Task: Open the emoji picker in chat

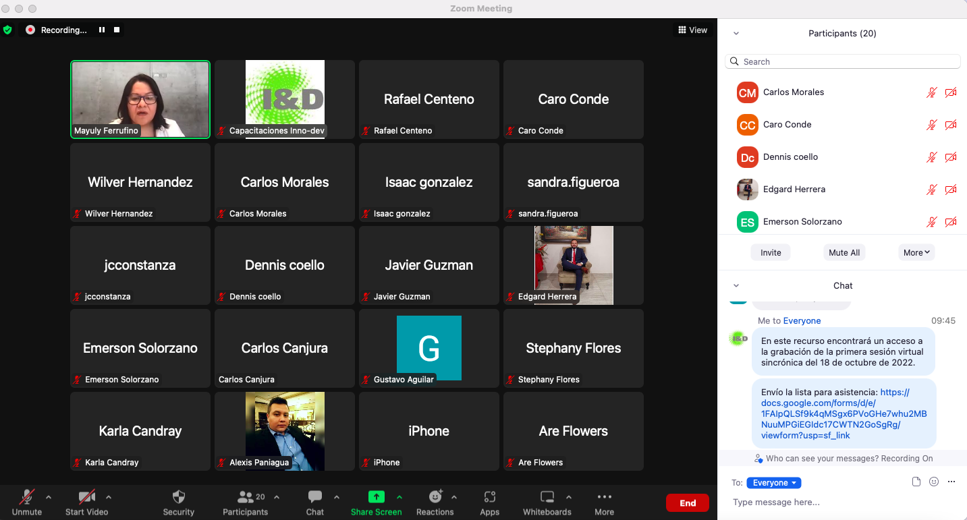Action: pyautogui.click(x=934, y=482)
